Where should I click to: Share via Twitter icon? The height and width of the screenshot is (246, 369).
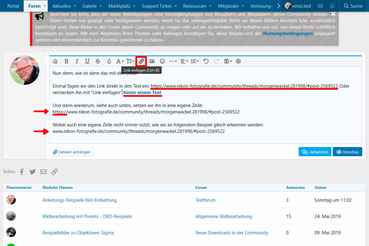[x=33, y=172]
